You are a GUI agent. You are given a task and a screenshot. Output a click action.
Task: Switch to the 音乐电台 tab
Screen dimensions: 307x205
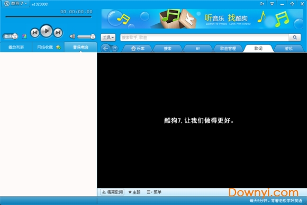pyautogui.click(x=80, y=48)
